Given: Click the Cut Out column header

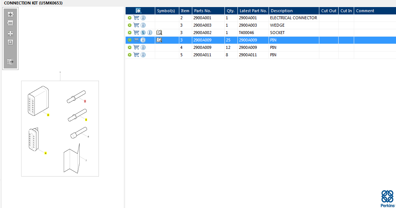Looking at the screenshot, I should 329,11.
